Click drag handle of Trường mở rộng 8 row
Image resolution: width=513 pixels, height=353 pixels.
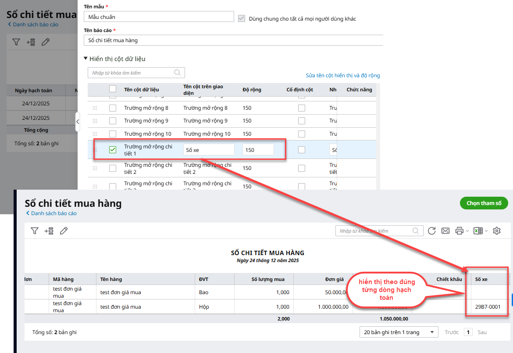coord(95,108)
